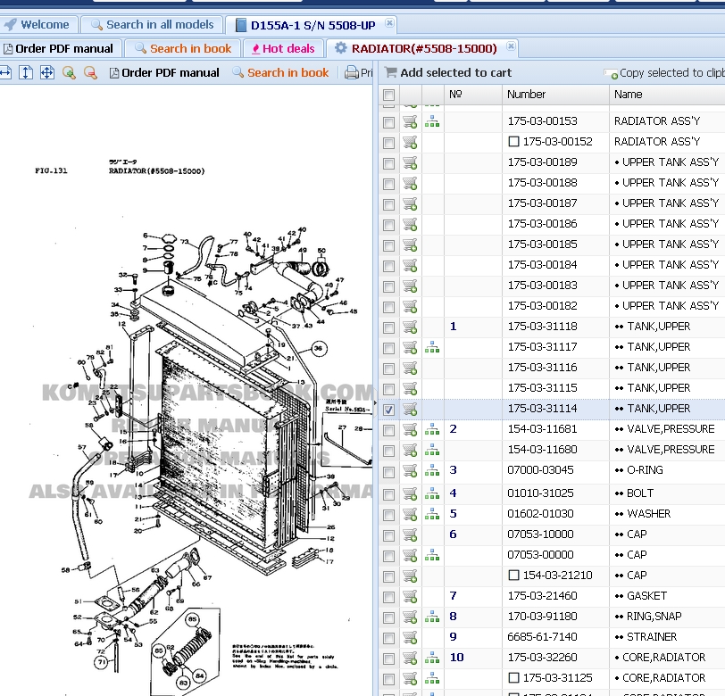
Task: Add 07000-03045 O-RING to cart
Action: pos(410,470)
